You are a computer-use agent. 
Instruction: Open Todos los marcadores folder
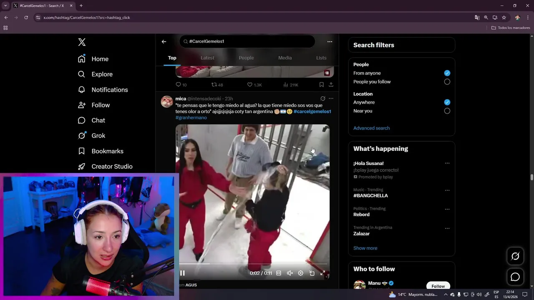coord(511,28)
